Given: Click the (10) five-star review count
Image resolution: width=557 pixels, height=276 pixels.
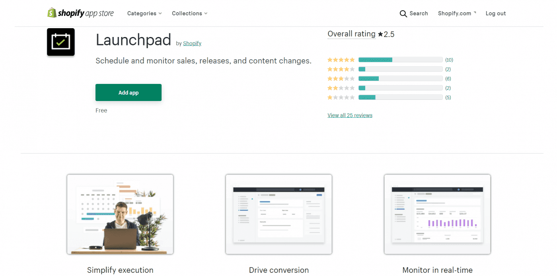Looking at the screenshot, I should coord(449,60).
